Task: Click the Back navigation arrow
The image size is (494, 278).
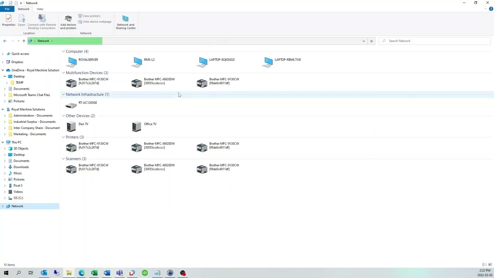Action: pos(5,41)
